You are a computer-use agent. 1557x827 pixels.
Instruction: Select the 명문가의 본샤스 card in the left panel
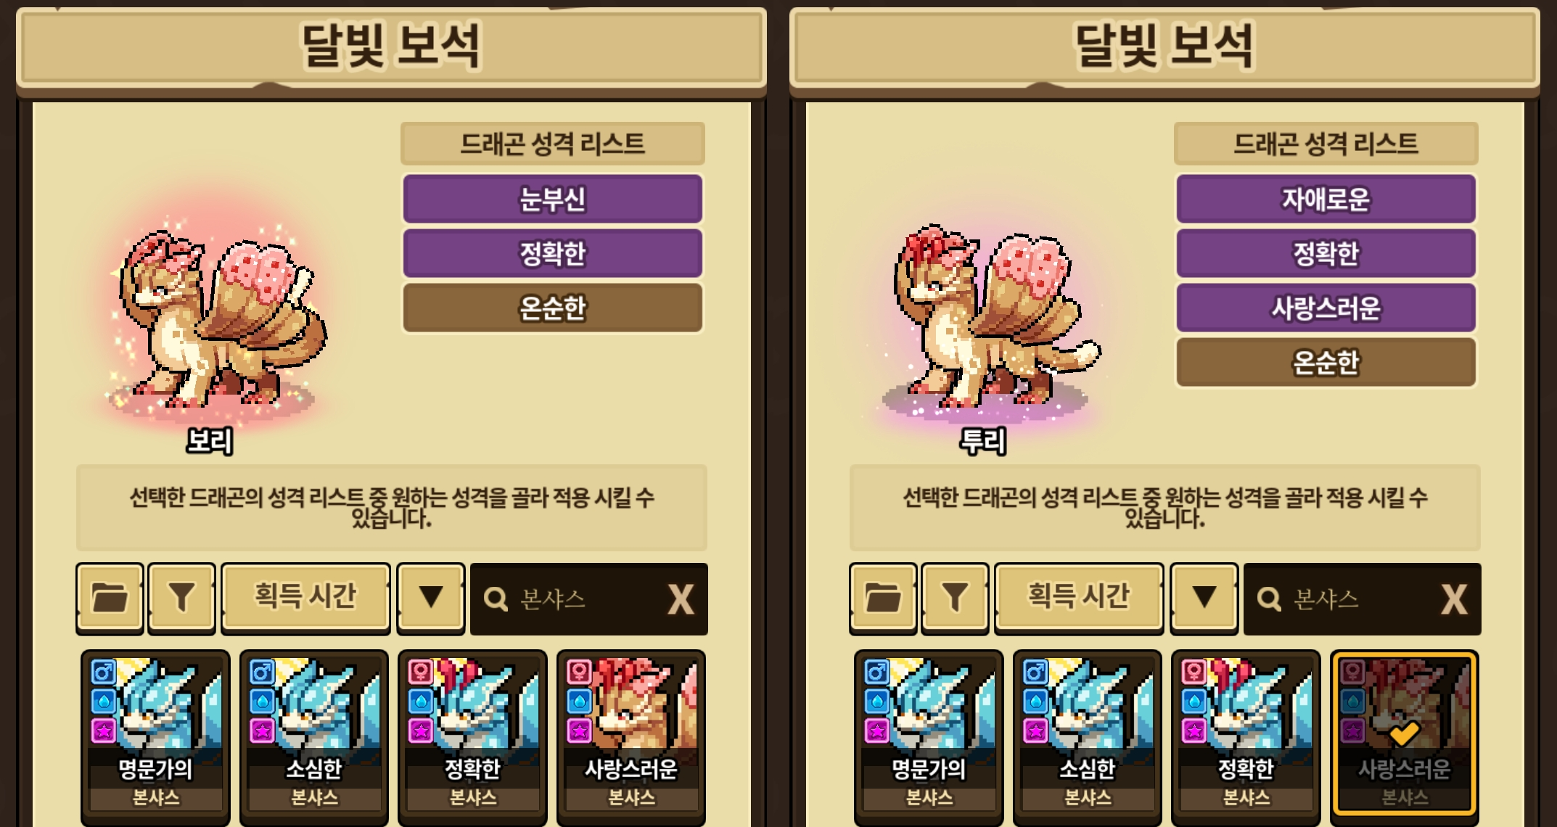(155, 736)
